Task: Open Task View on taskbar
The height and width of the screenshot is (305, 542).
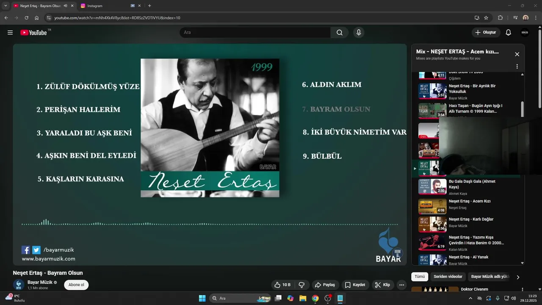Action: coord(278,298)
